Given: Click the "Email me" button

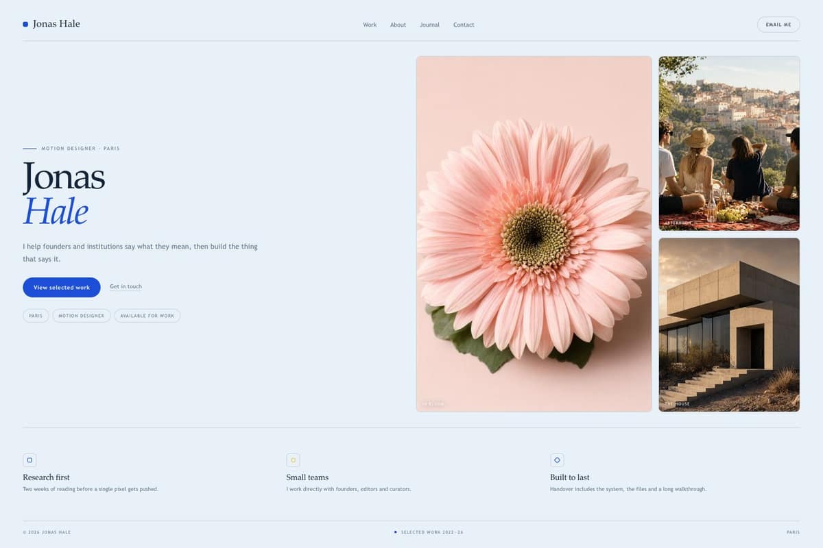Looking at the screenshot, I should tap(778, 25).
